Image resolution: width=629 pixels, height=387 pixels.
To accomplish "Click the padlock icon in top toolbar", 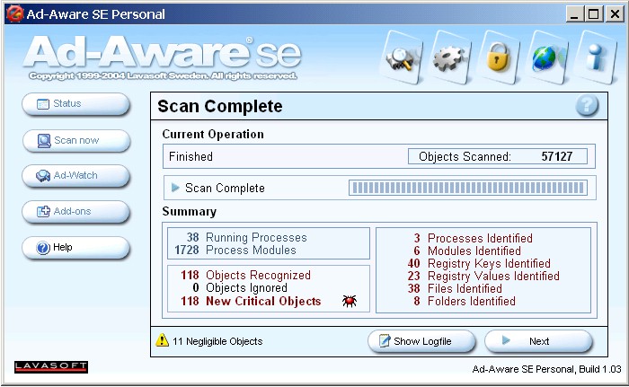I will [x=498, y=57].
